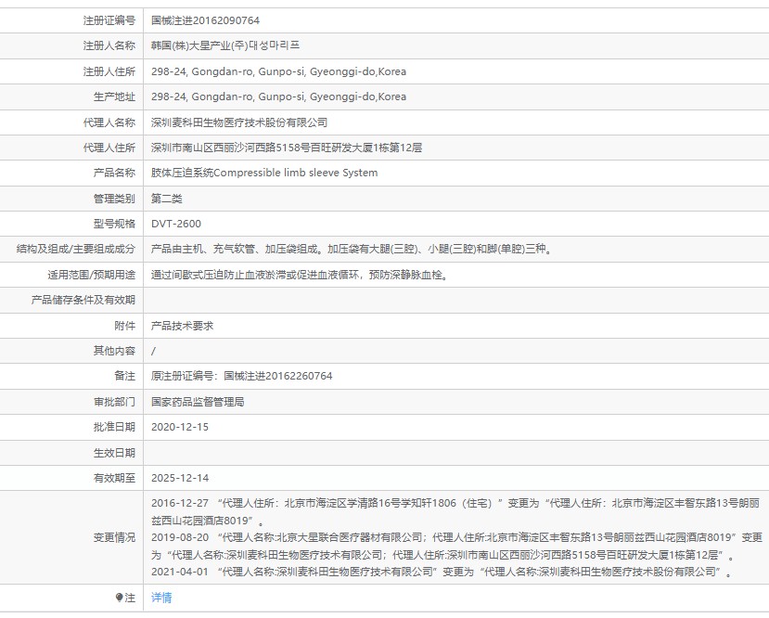Viewport: 769px width, 618px height.
Task: Click the 生产地址 label
Action: (x=114, y=97)
